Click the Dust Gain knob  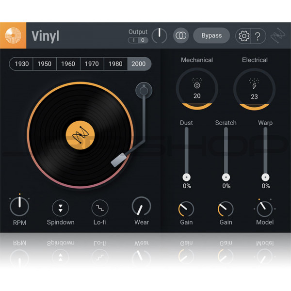pos(186,209)
